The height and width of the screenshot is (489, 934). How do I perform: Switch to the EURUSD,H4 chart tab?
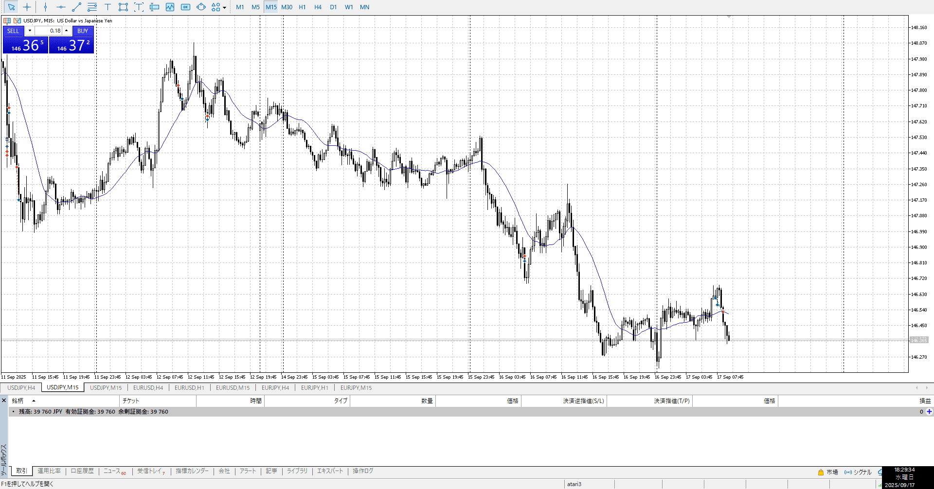click(148, 388)
